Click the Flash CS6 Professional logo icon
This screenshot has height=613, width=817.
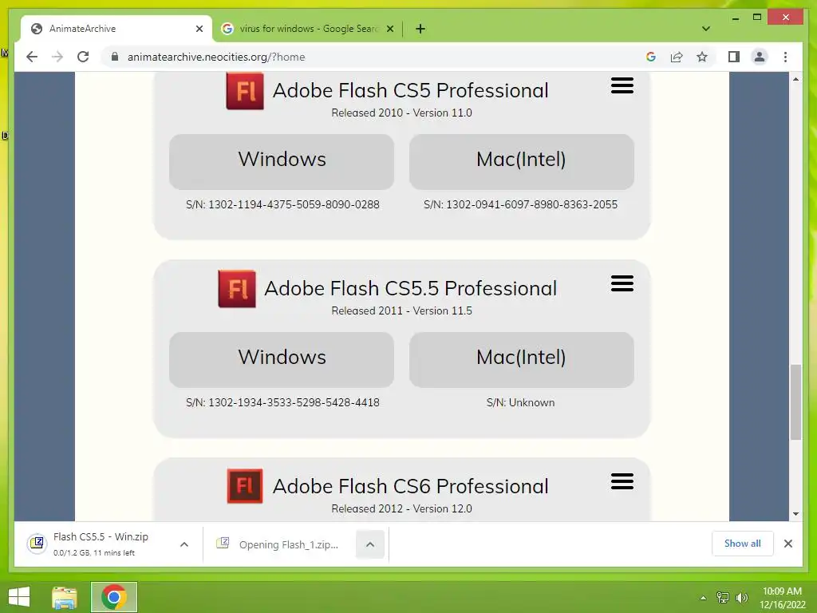[245, 486]
